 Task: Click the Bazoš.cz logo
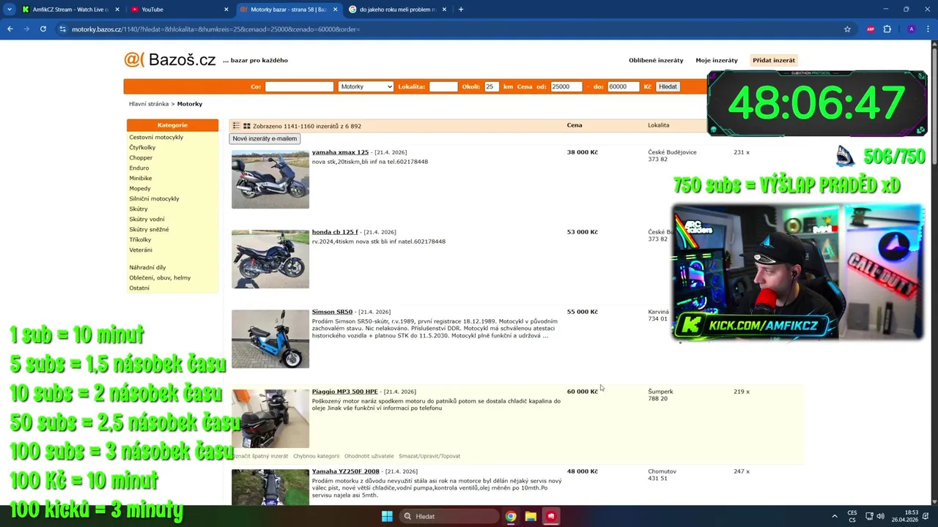click(170, 60)
